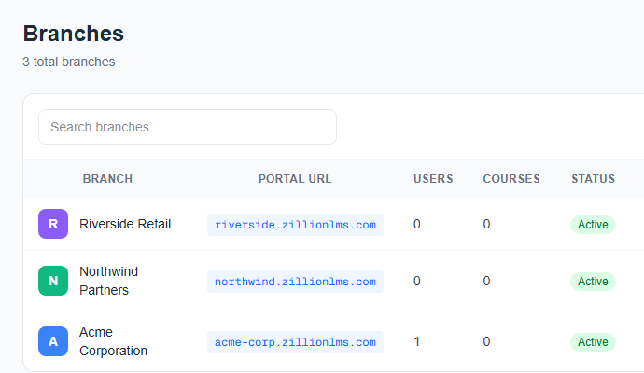Image resolution: width=644 pixels, height=373 pixels.
Task: Click the '3 total branches' subtitle text
Action: pos(69,62)
